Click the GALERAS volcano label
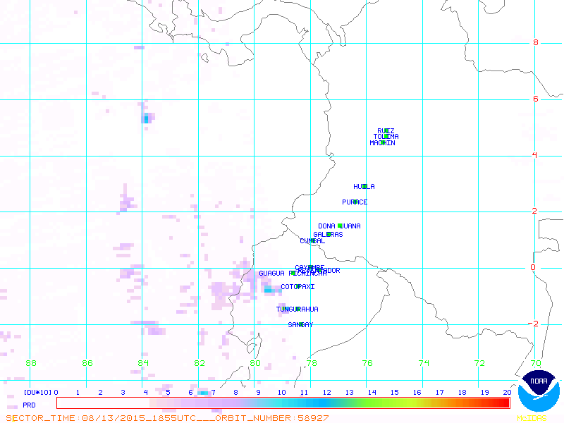Screen dimensions: 564x423 328,234
